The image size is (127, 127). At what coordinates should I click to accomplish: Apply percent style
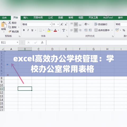[x=124, y=30]
